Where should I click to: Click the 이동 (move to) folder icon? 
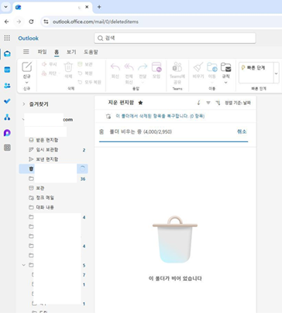[x=212, y=67]
